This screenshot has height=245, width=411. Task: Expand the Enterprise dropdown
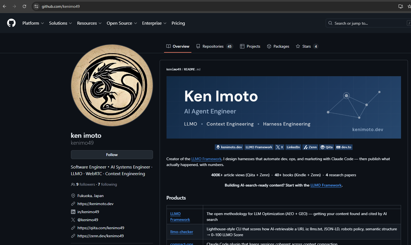click(x=154, y=23)
